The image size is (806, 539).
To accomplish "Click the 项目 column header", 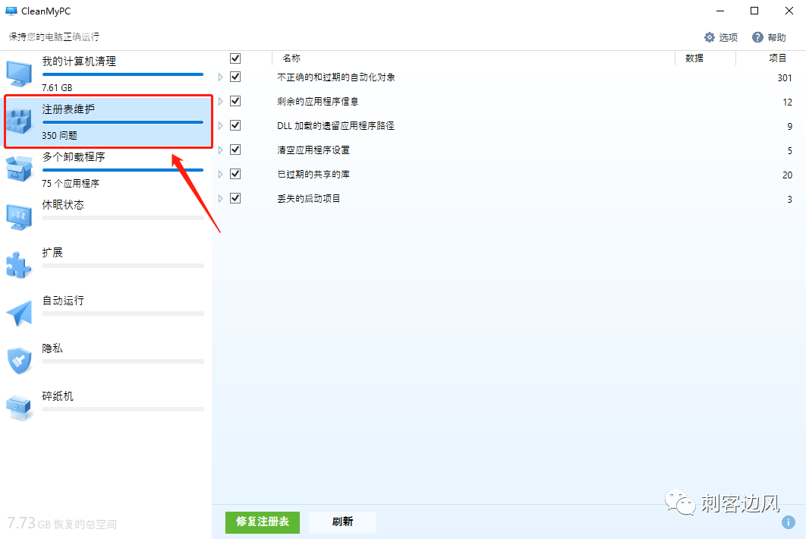I will [778, 58].
